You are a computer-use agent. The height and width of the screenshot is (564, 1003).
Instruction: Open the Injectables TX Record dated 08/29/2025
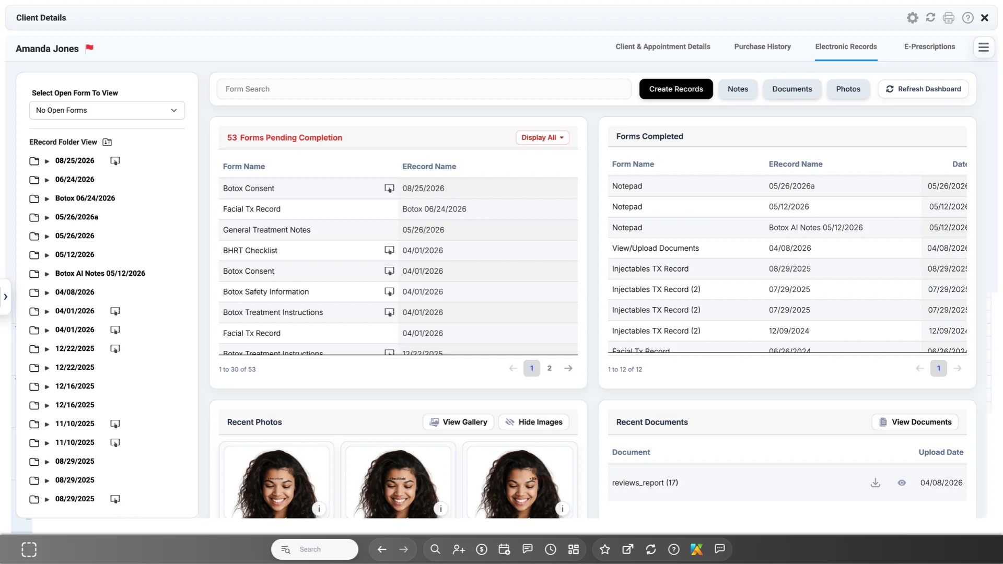click(787, 269)
